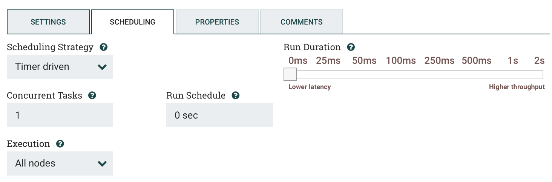Click the Run Duration help icon

(x=351, y=47)
